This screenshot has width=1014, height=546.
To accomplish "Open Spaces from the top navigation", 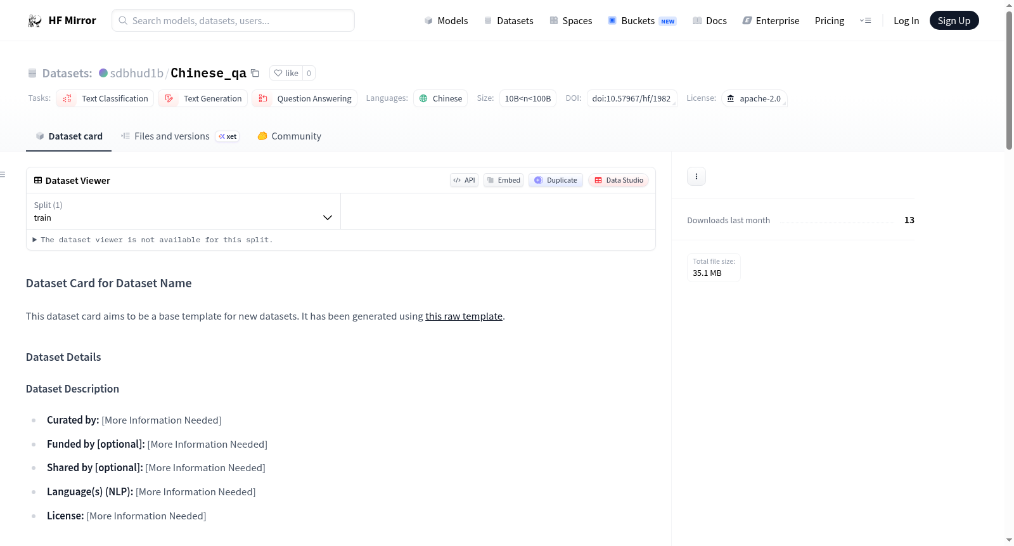I will click(x=571, y=21).
